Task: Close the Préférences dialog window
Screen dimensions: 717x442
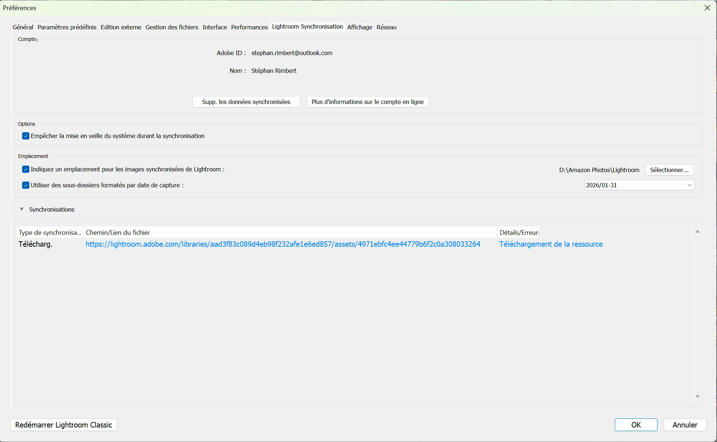Action: [x=707, y=8]
